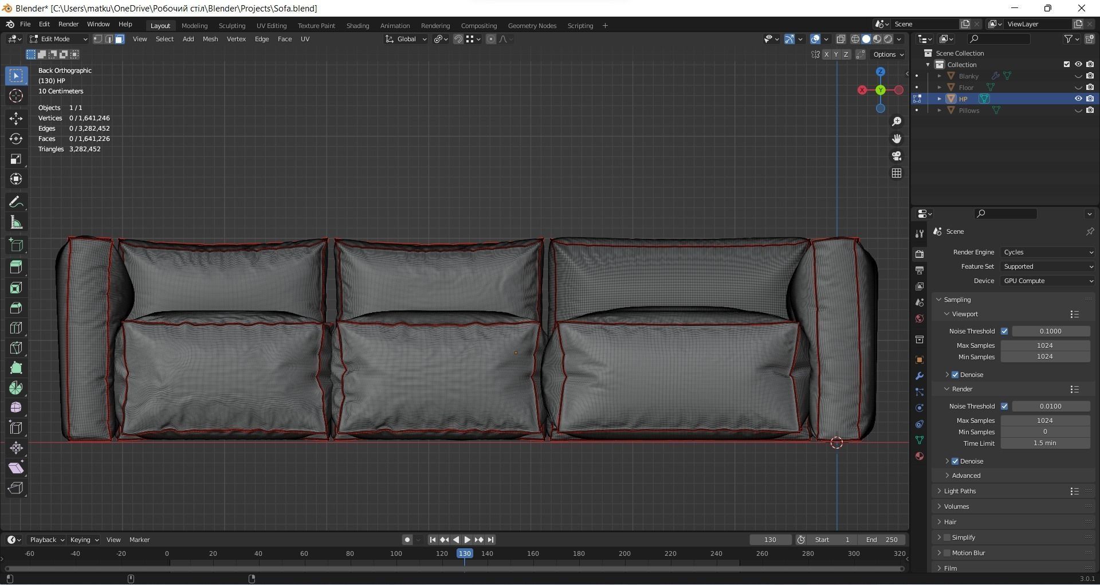This screenshot has height=585, width=1100.
Task: Click the pan view hand icon
Action: point(897,139)
